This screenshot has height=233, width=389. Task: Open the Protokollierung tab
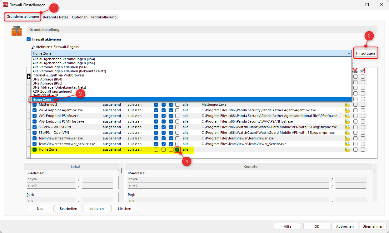tap(104, 17)
